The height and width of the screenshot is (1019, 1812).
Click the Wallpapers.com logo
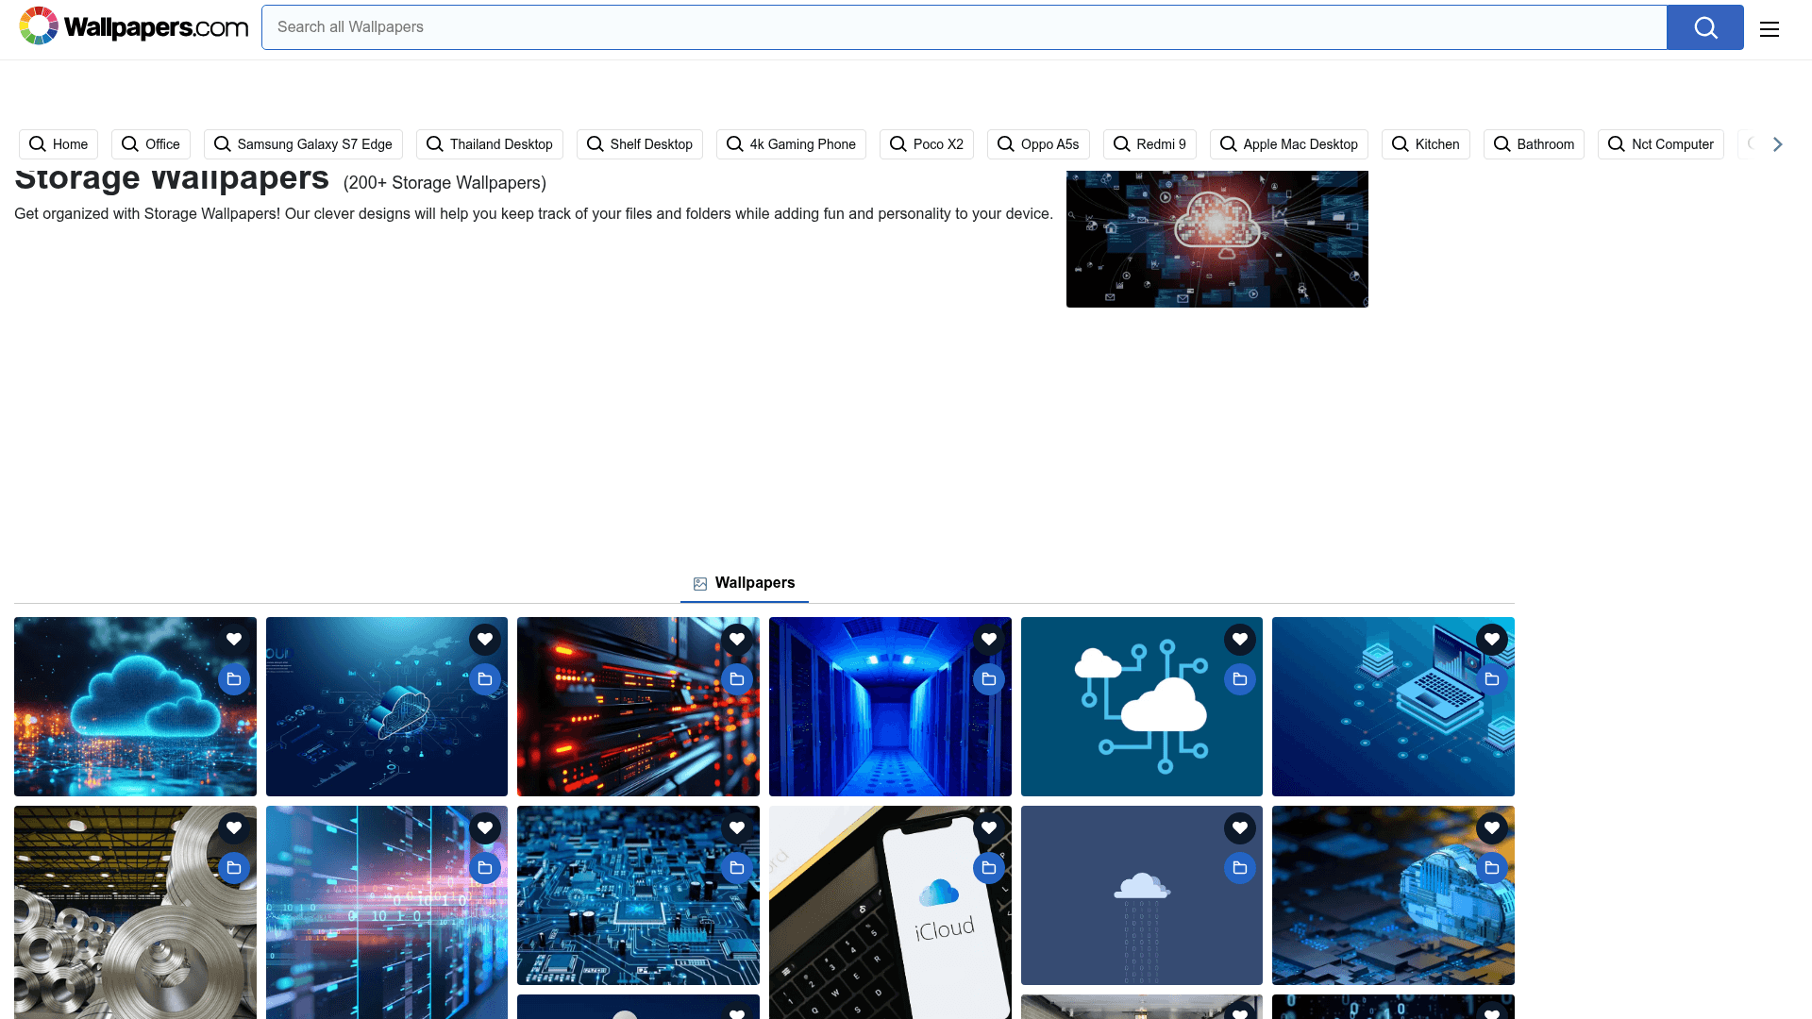click(133, 26)
